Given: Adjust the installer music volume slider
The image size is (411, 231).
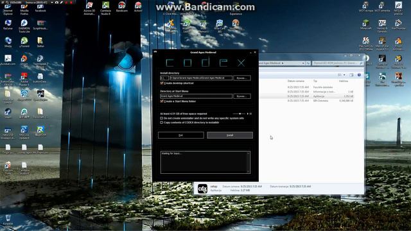Looking at the screenshot, I should point(240,114).
